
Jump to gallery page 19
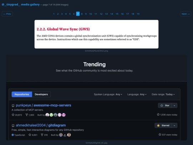(x=138, y=14)
